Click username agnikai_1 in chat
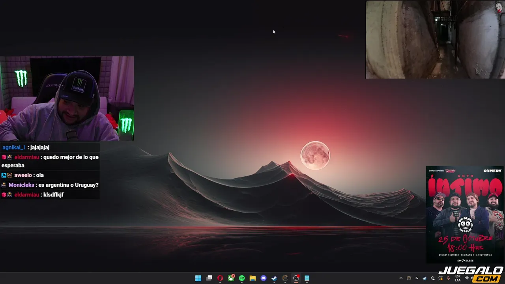This screenshot has height=284, width=505. click(x=14, y=148)
